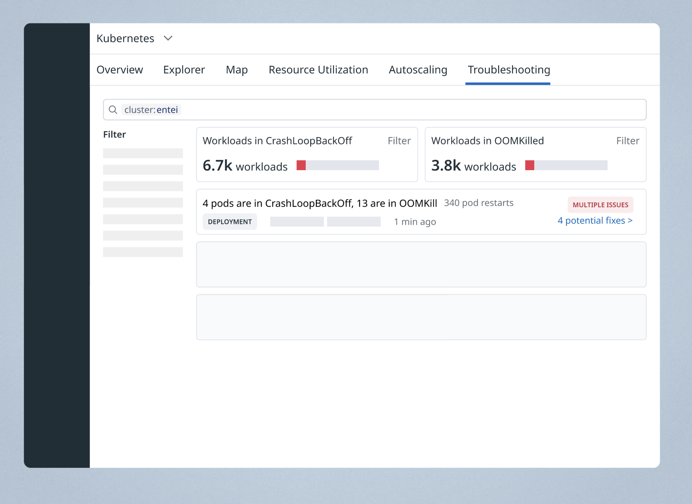Open the Filter on the OOMKilled card
The width and height of the screenshot is (692, 504).
[x=628, y=141]
